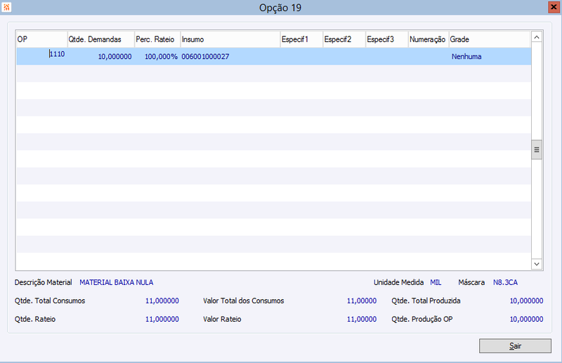Click the 10,000000 demand quantity cell
This screenshot has width=562, height=363.
coord(100,56)
